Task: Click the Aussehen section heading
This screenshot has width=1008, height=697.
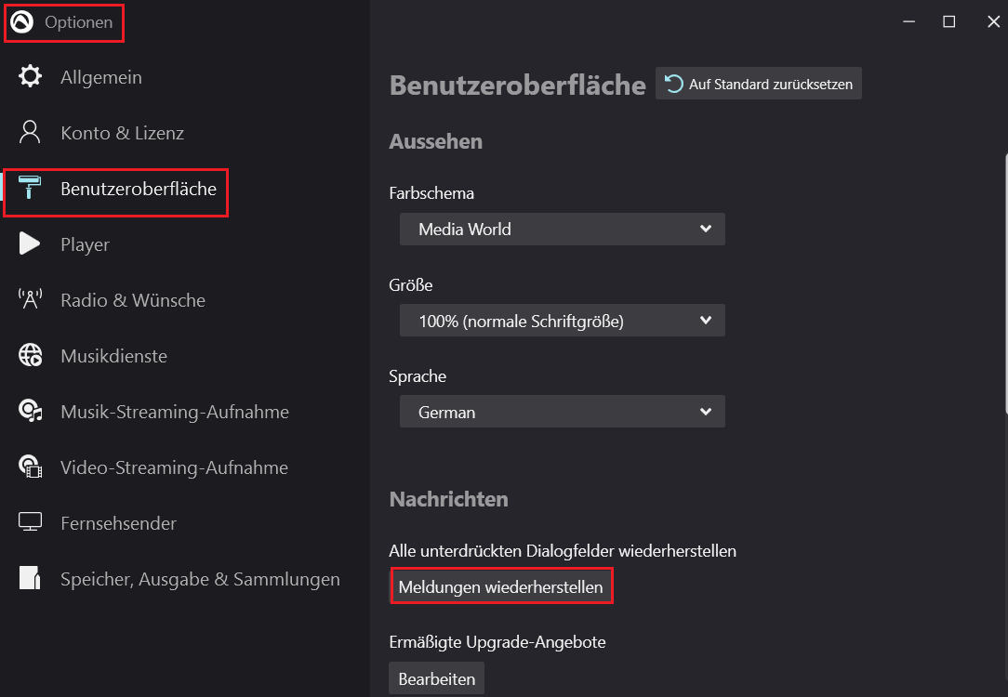Action: coord(436,141)
